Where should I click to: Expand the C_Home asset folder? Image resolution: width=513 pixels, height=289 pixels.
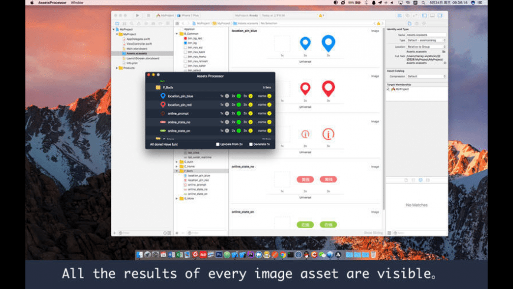coord(177,166)
